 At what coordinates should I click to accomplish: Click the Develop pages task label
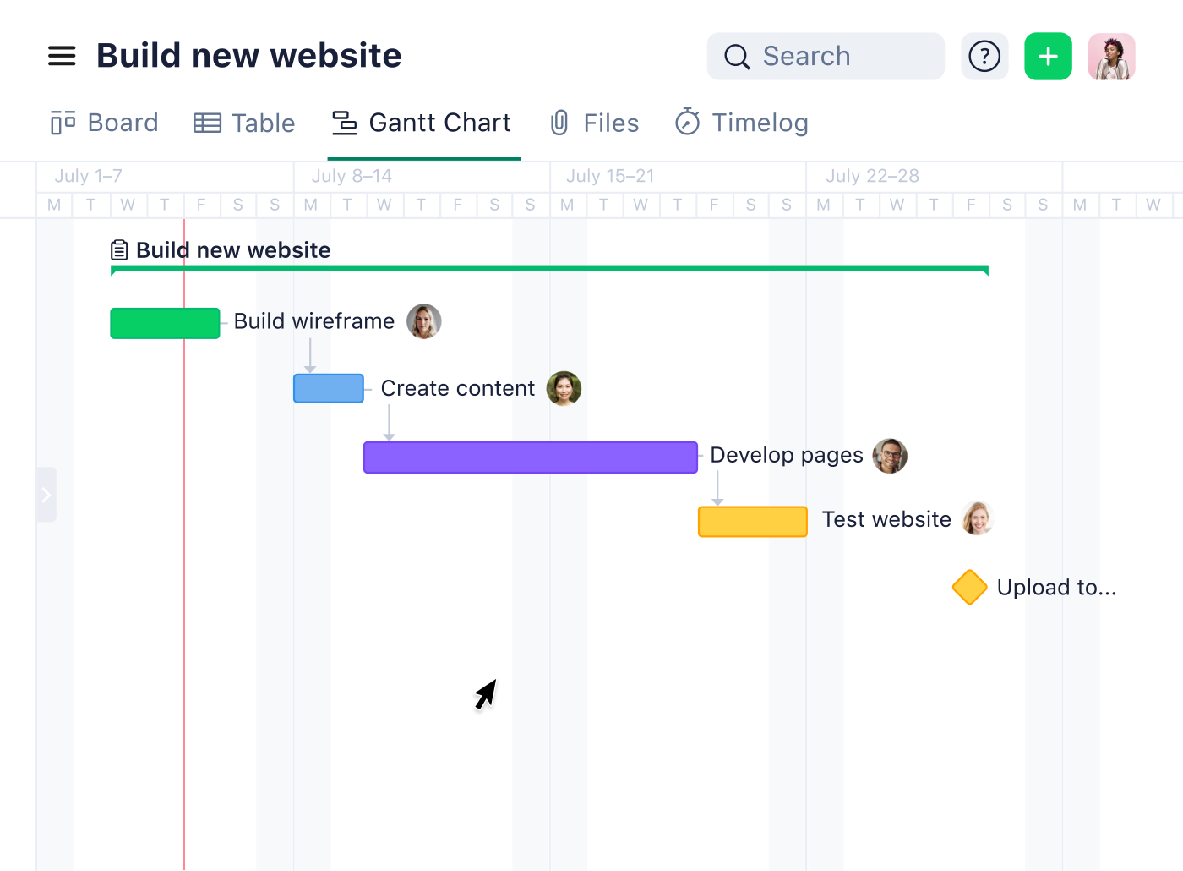787,455
